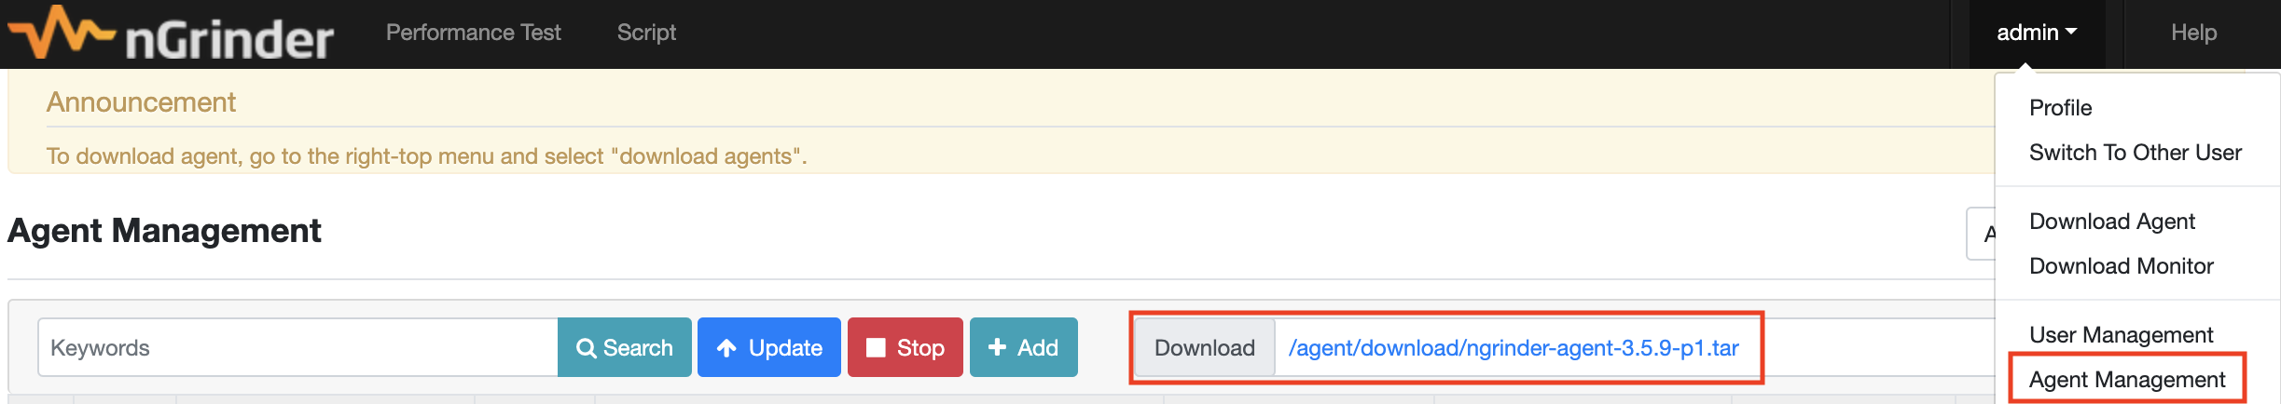
Task: Click the nGrinder logo icon
Action: (60, 33)
